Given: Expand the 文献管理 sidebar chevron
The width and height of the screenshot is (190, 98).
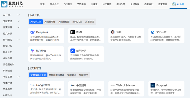Looking at the screenshot, I should pyautogui.click(x=18, y=21).
